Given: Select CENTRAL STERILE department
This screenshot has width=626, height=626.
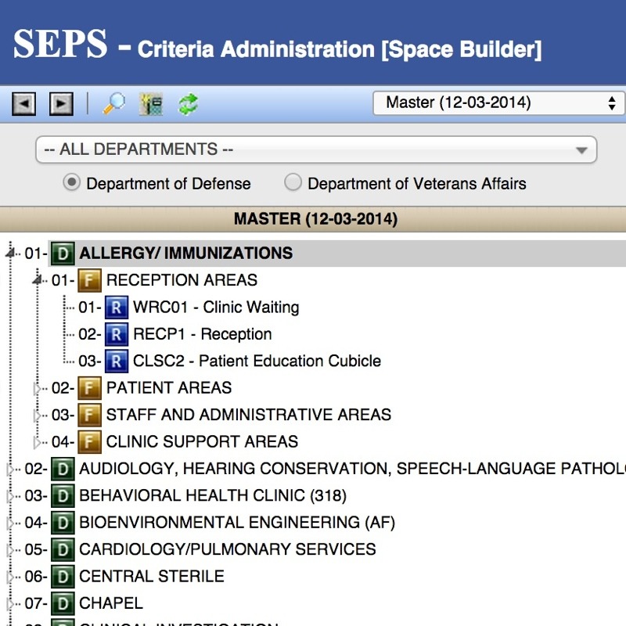Looking at the screenshot, I should tap(152, 577).
